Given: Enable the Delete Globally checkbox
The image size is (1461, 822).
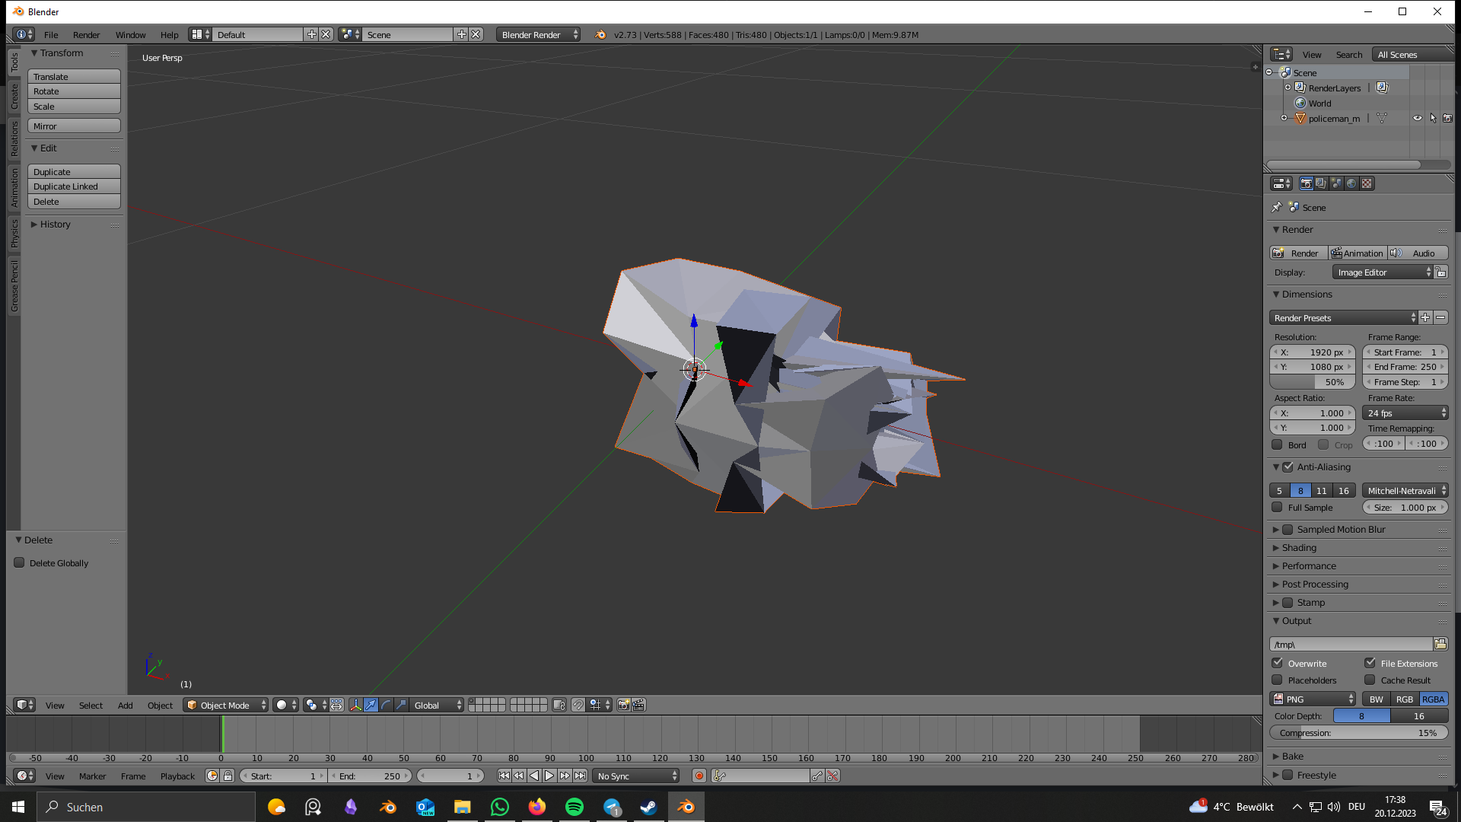Looking at the screenshot, I should pos(20,563).
